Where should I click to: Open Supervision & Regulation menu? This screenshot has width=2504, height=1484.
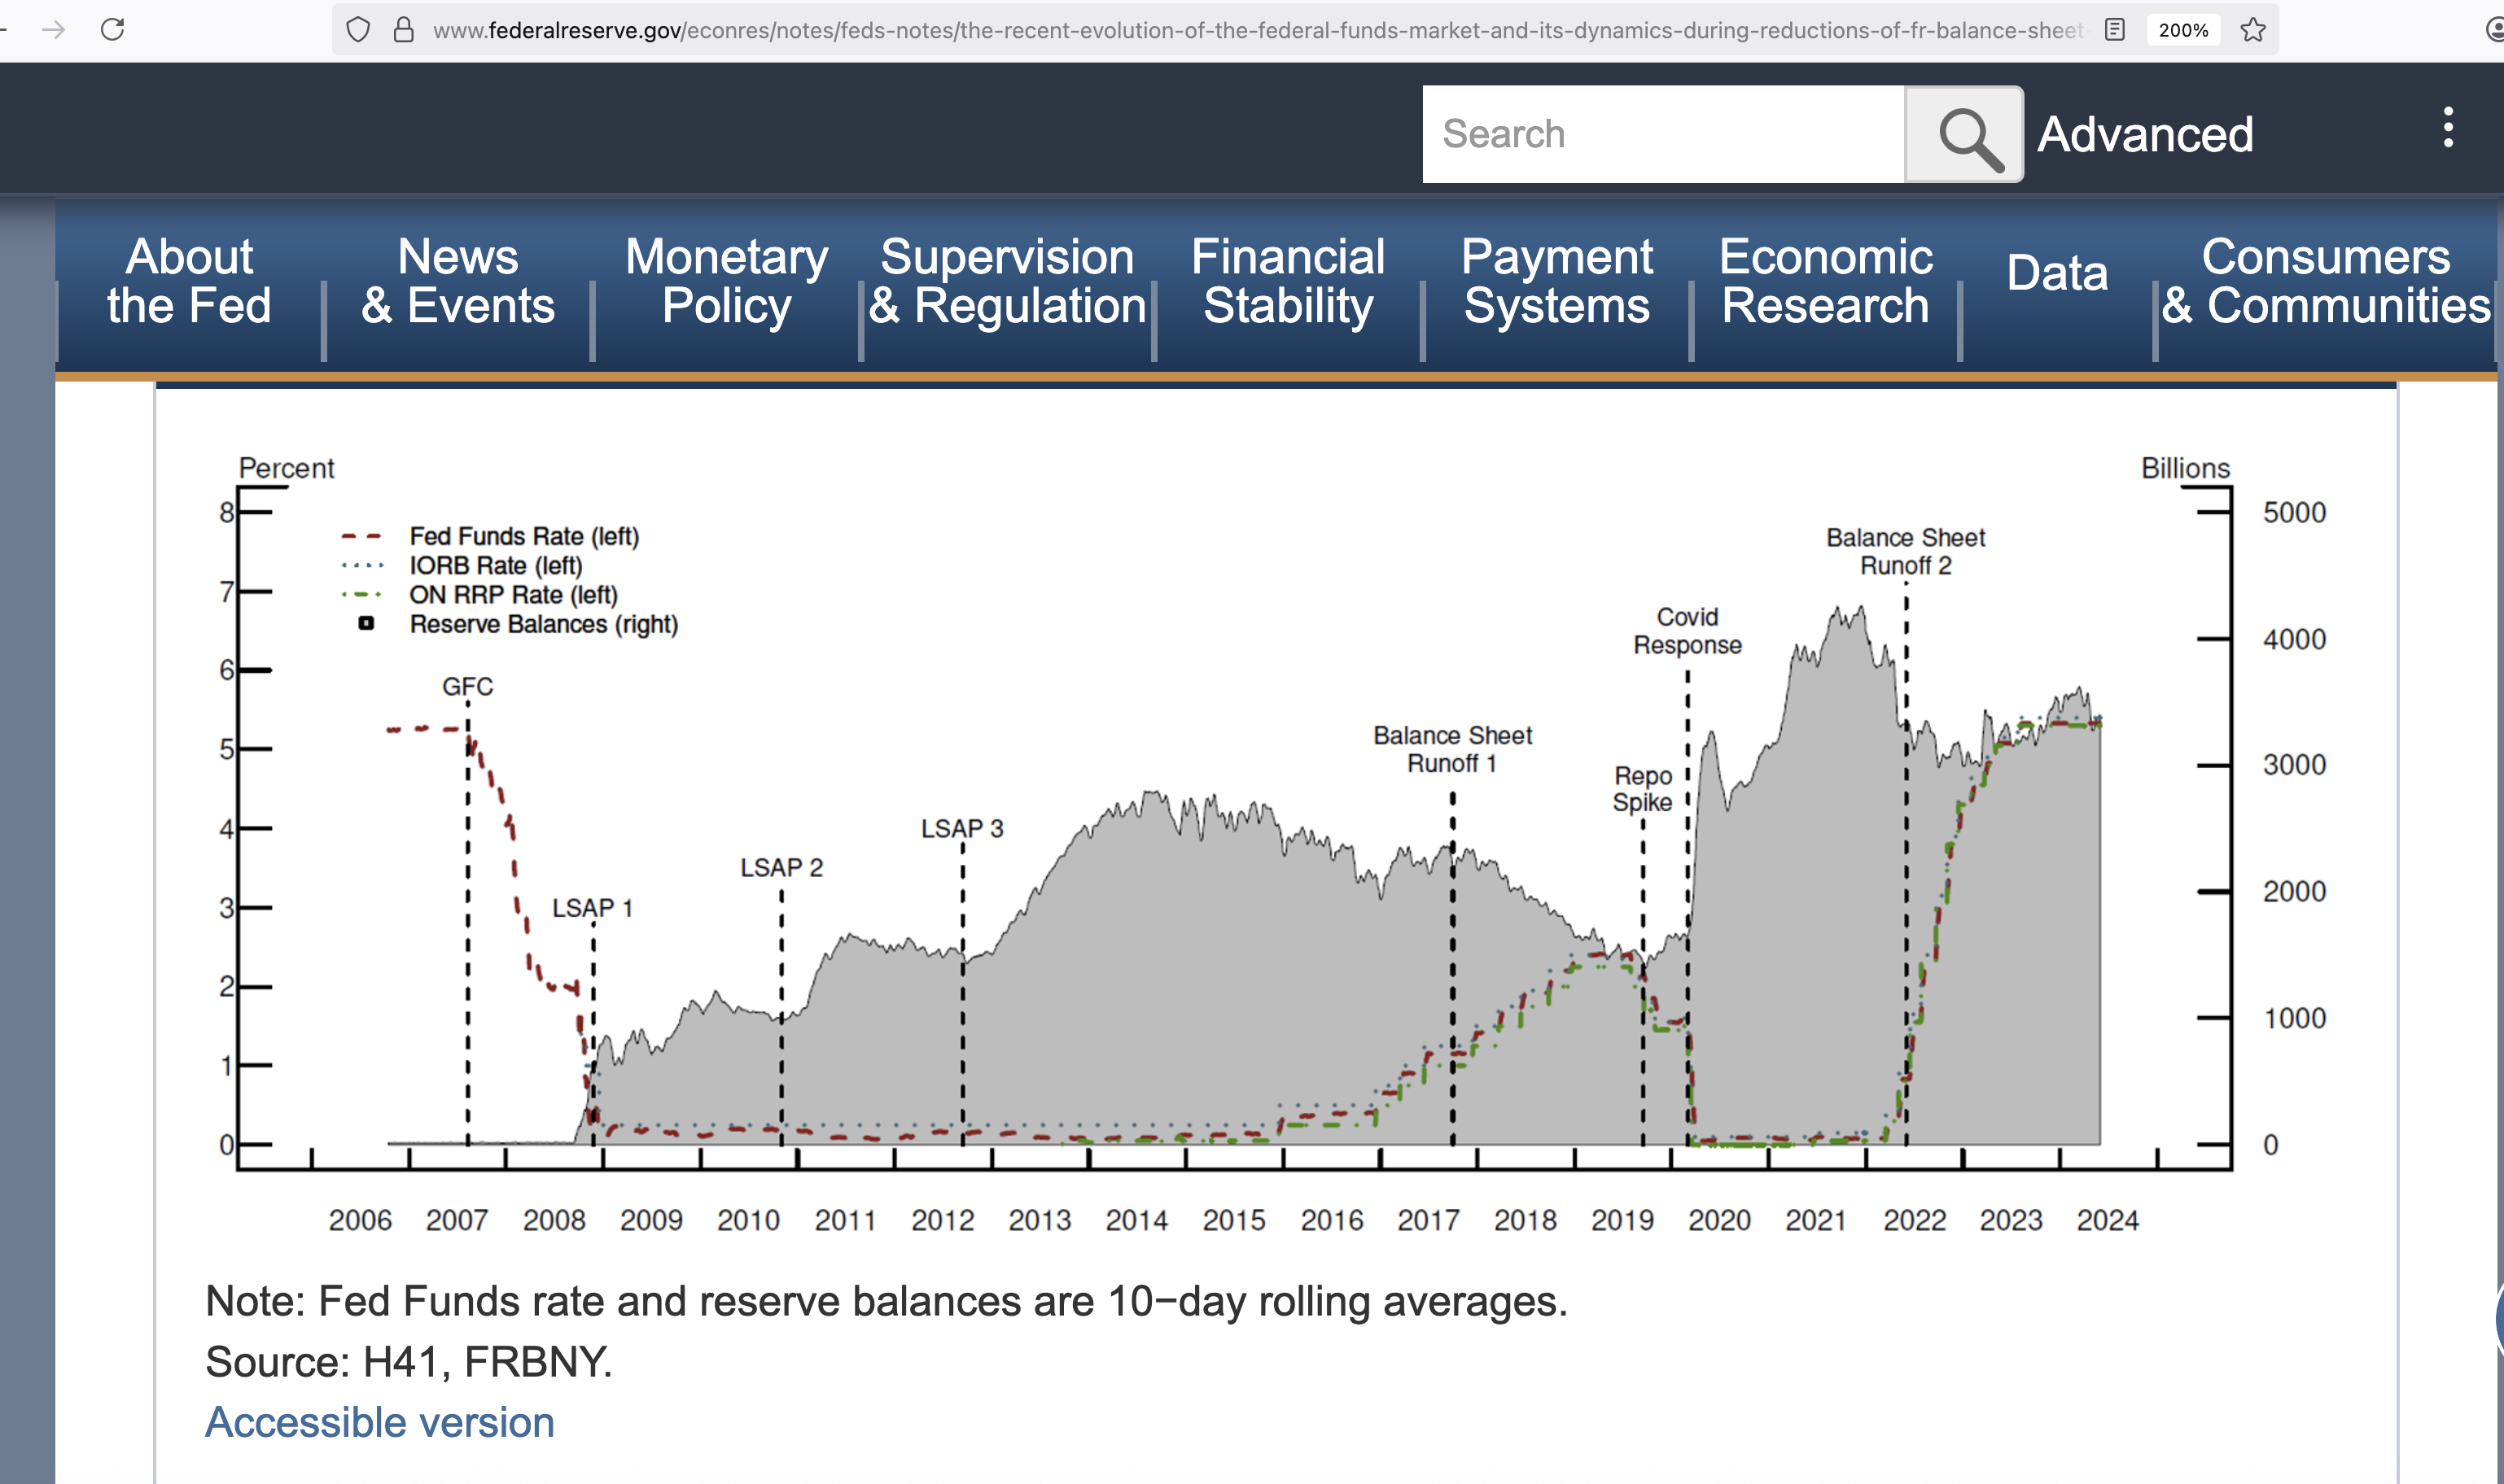[1006, 281]
